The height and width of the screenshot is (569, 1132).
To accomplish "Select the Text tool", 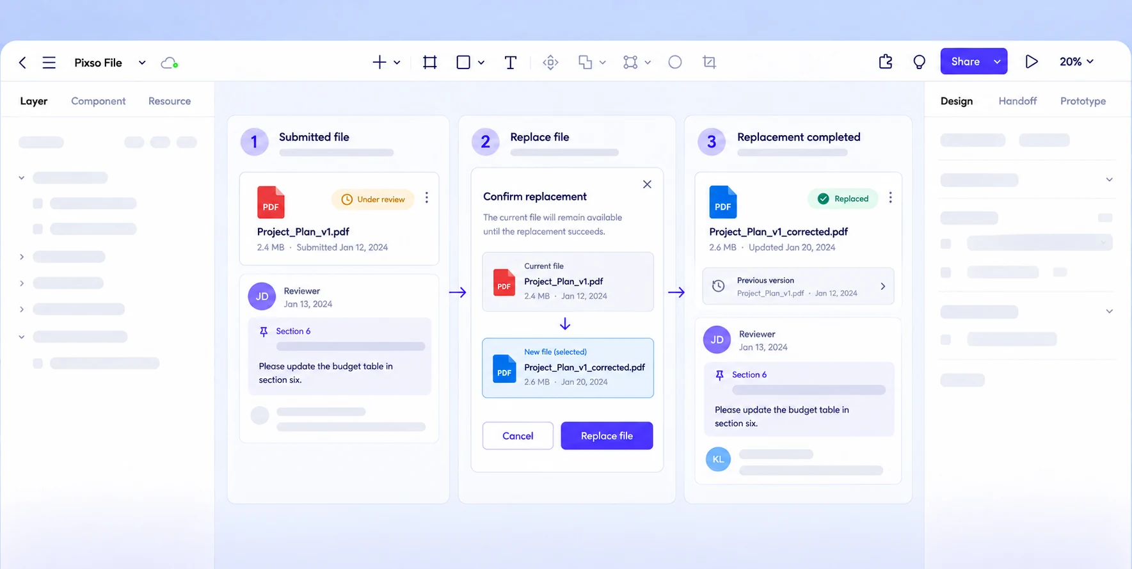I will 510,62.
